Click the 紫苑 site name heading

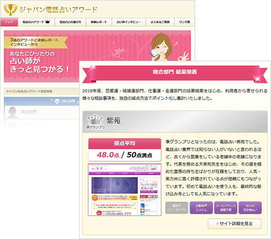(x=113, y=120)
